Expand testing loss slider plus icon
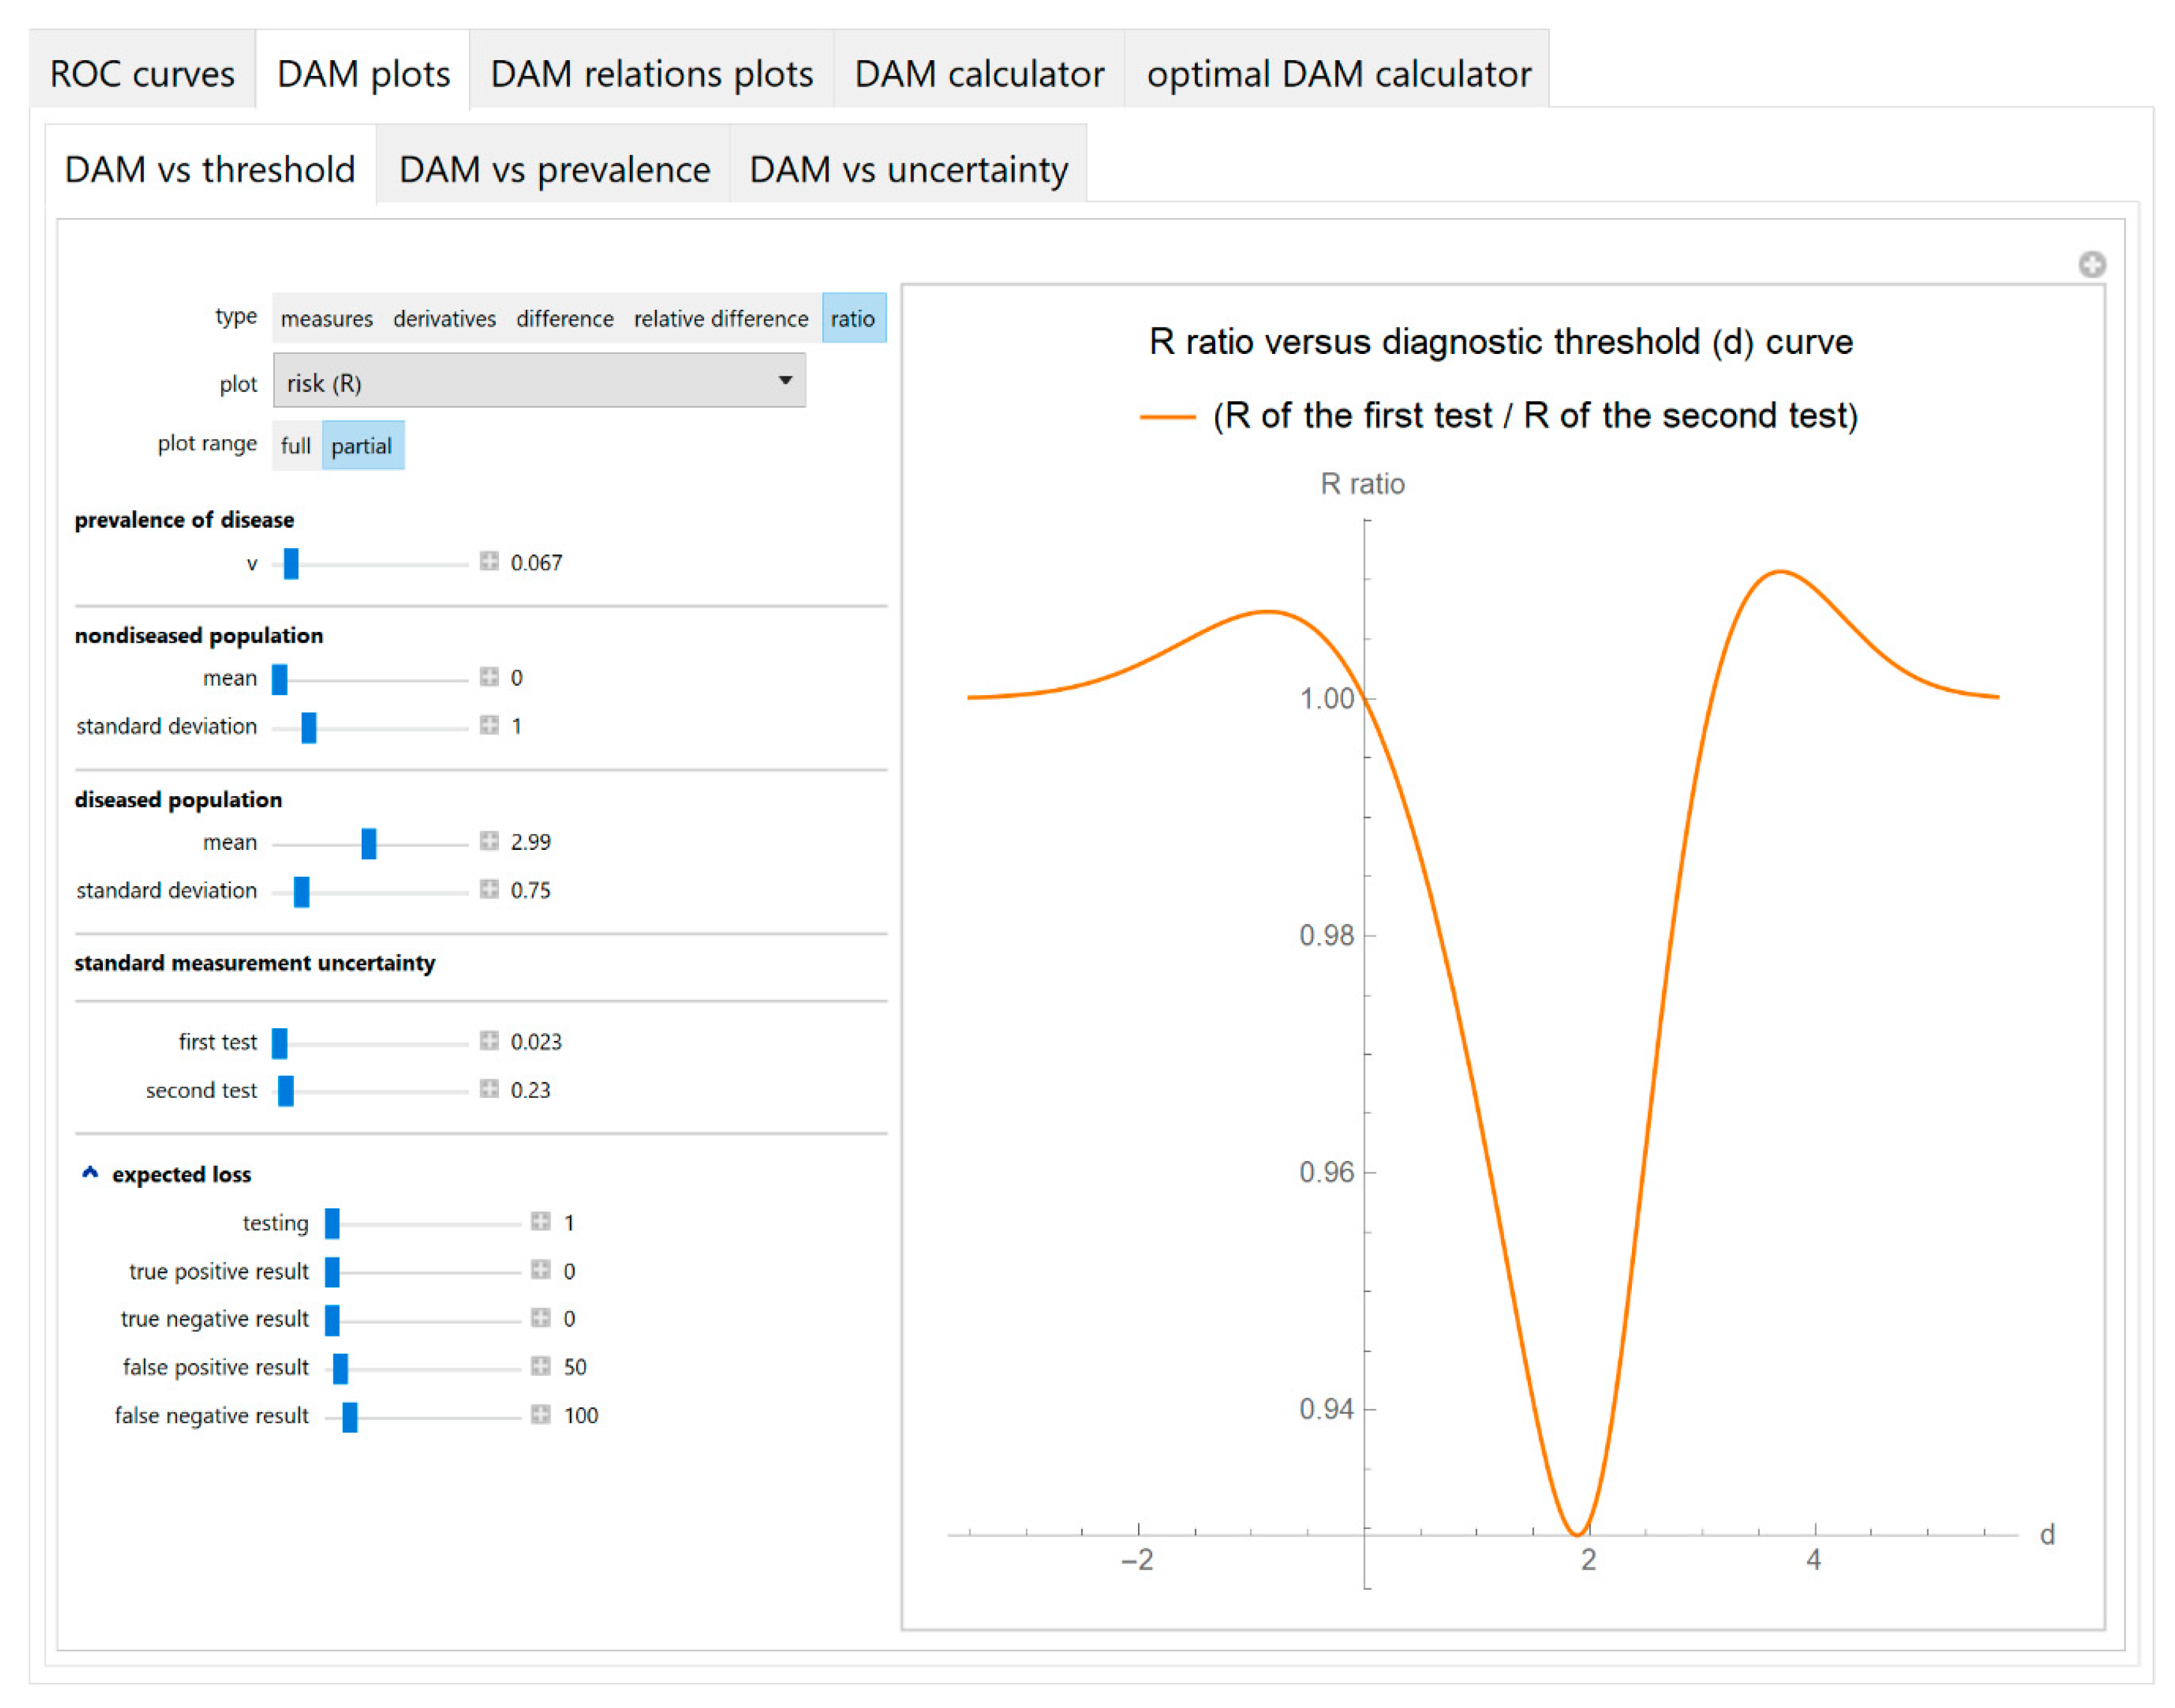The height and width of the screenshot is (1708, 2175). 541,1222
